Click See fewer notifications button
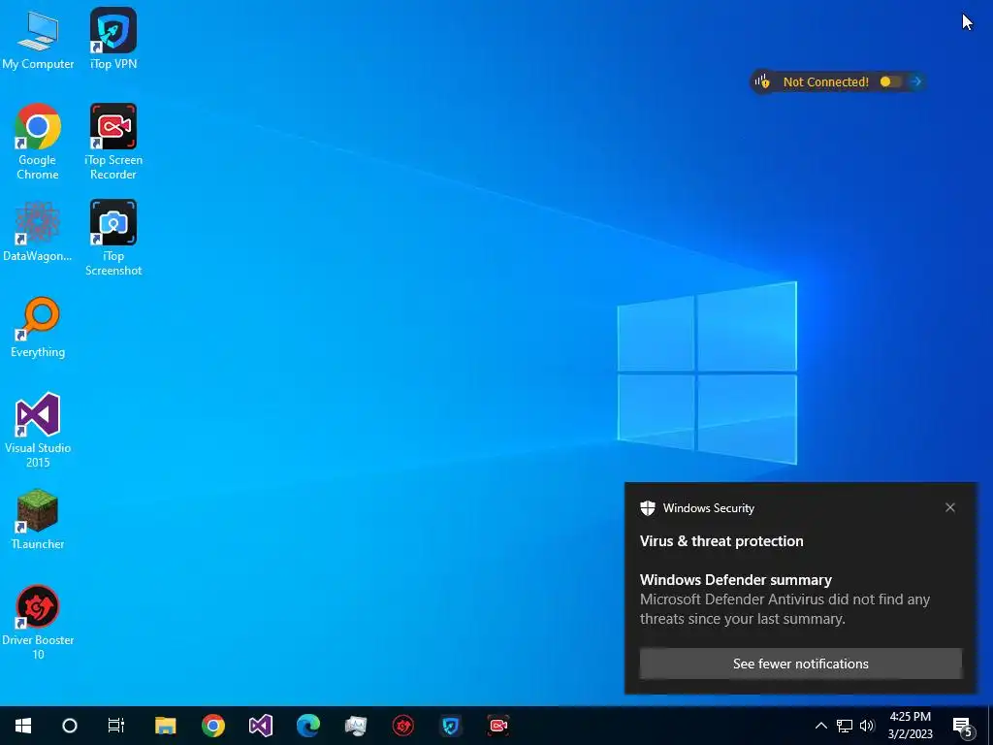993x745 pixels. click(800, 664)
